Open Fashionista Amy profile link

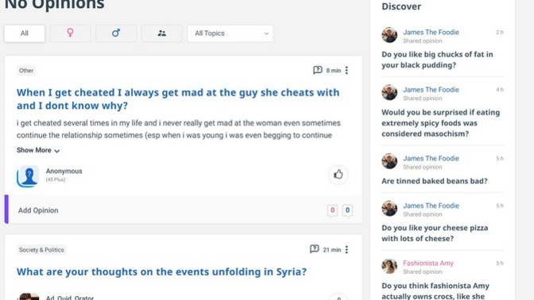428,263
